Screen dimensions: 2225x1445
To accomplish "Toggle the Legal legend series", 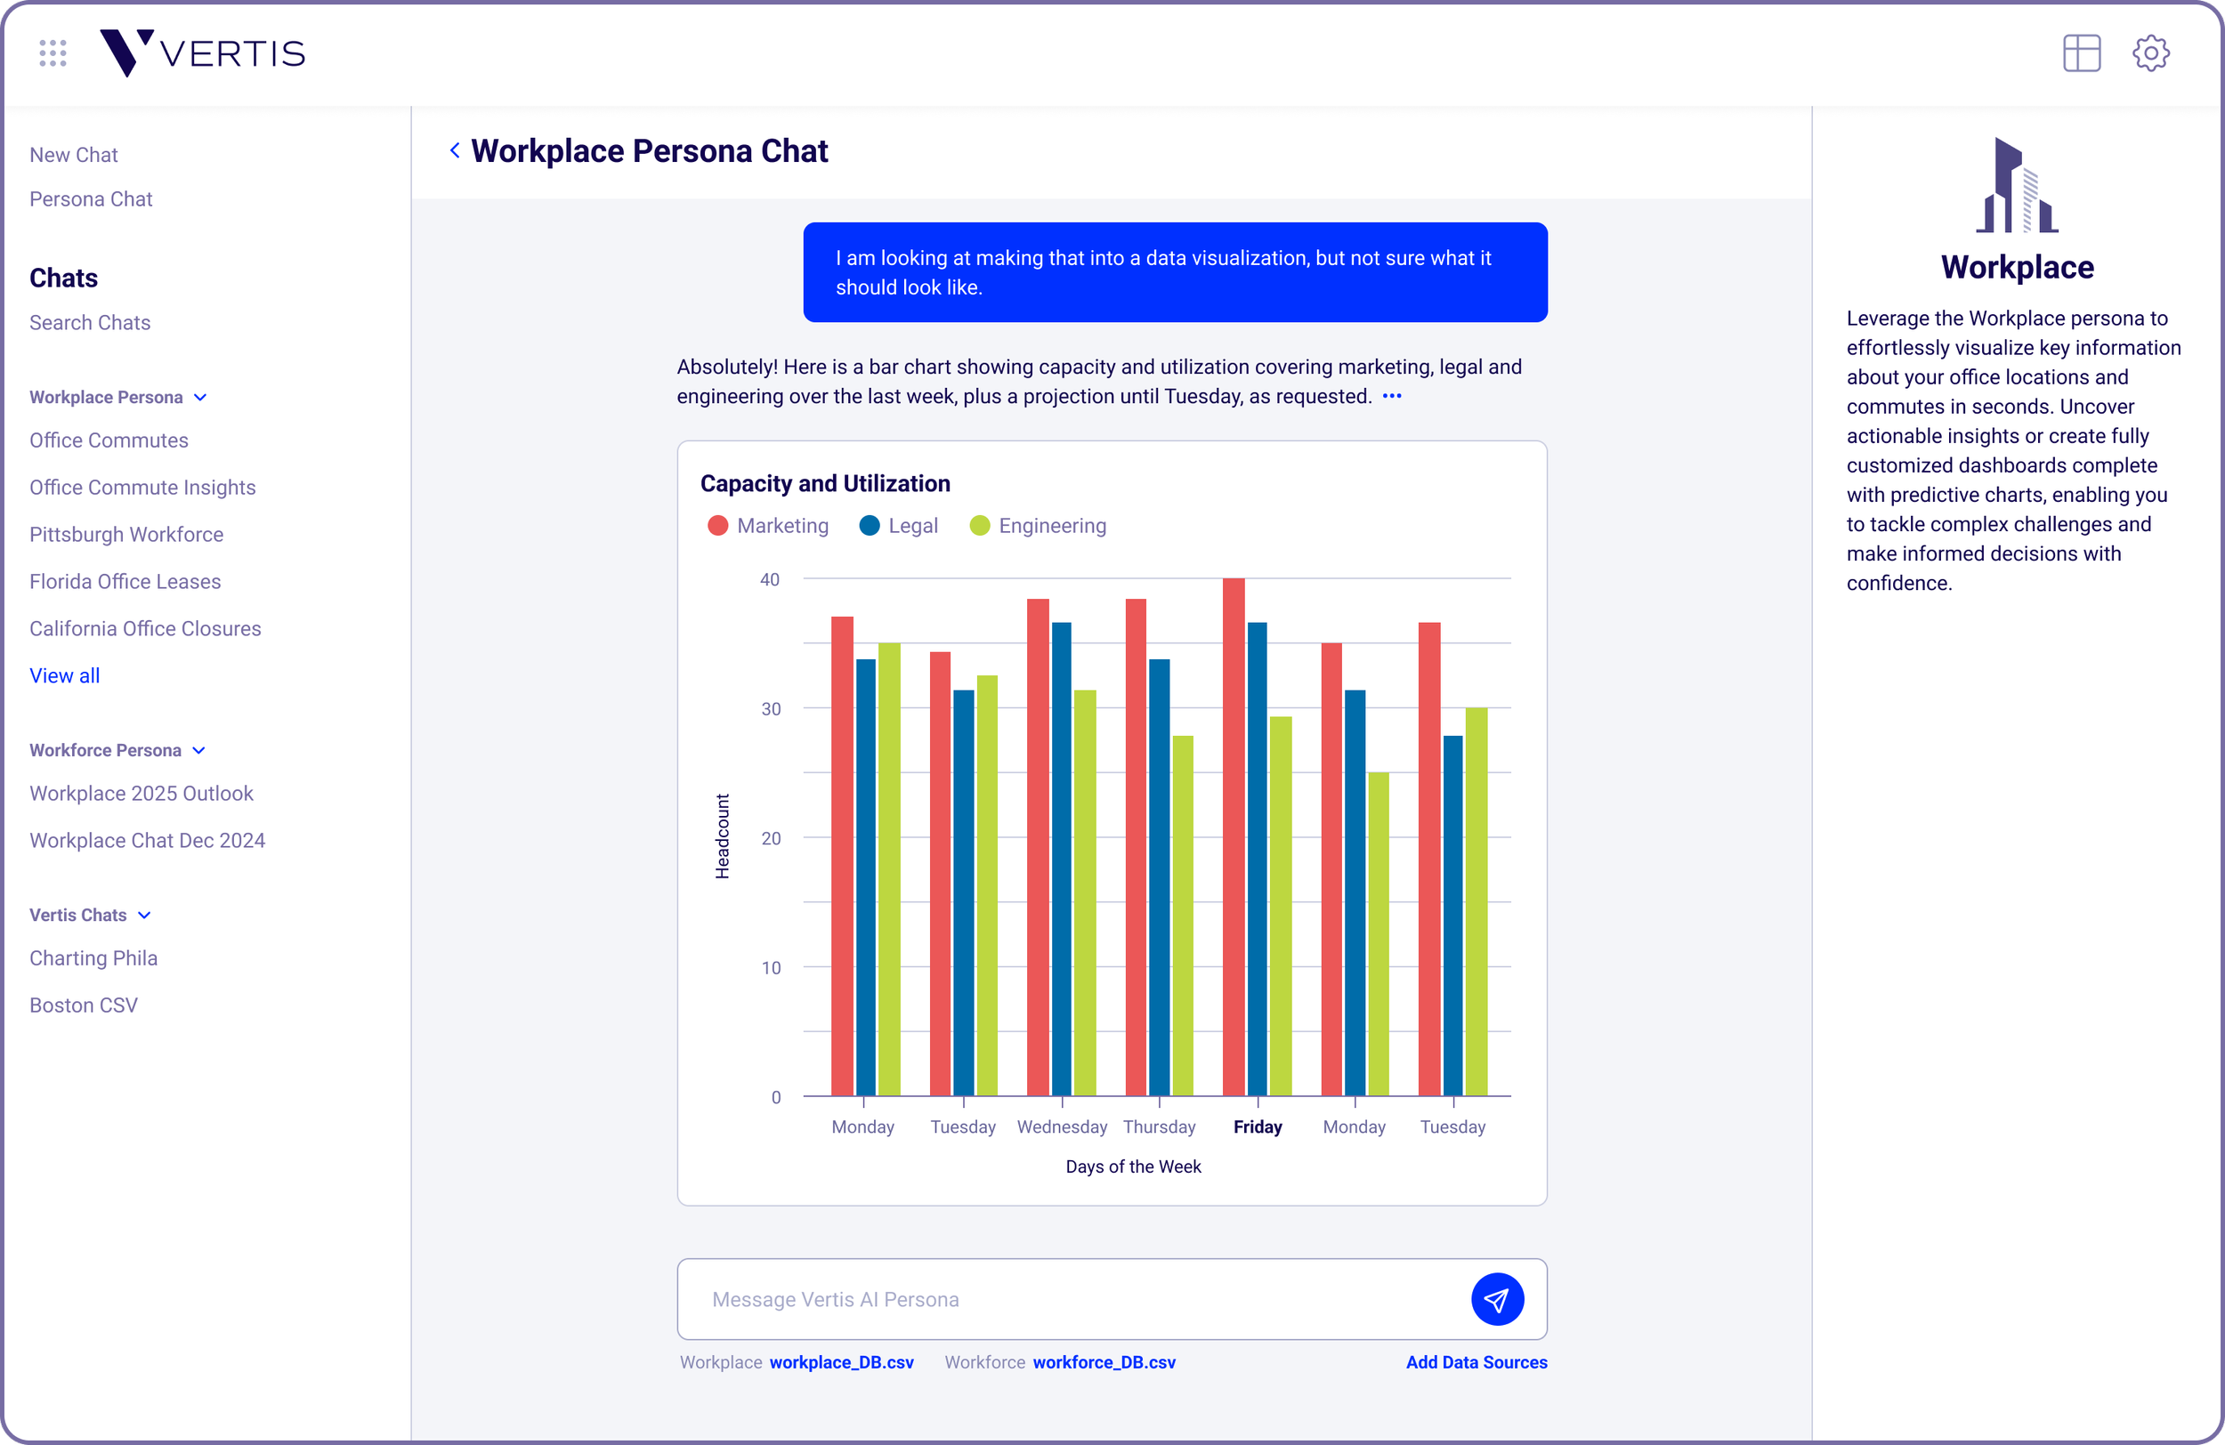I will coord(898,525).
